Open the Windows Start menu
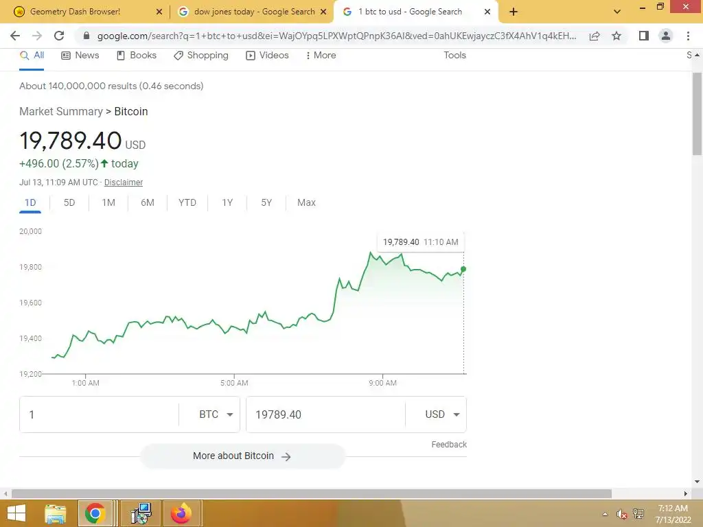703x527 pixels. (x=16, y=513)
